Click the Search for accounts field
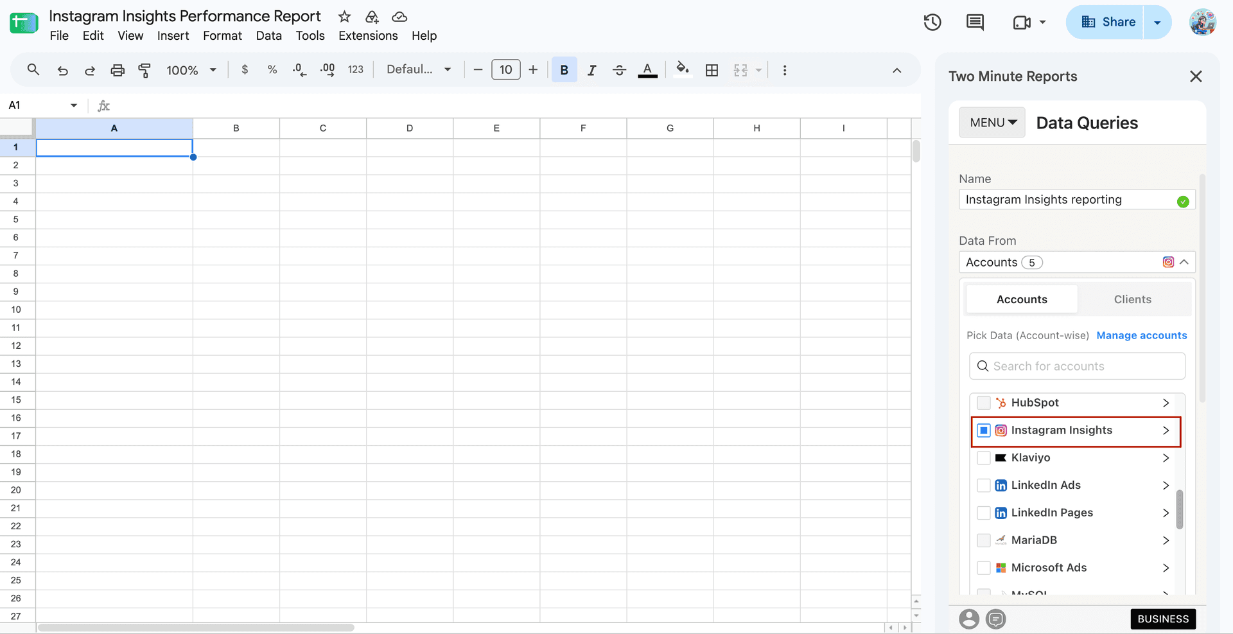This screenshot has width=1233, height=634. pyautogui.click(x=1077, y=366)
